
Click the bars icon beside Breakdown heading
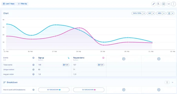4,82
